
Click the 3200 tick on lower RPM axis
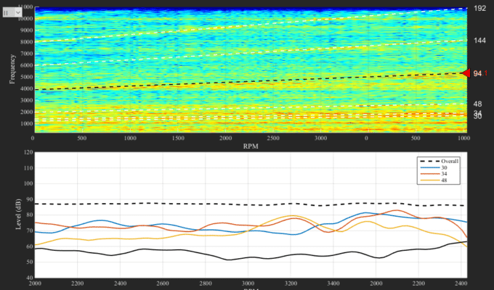[291, 284]
